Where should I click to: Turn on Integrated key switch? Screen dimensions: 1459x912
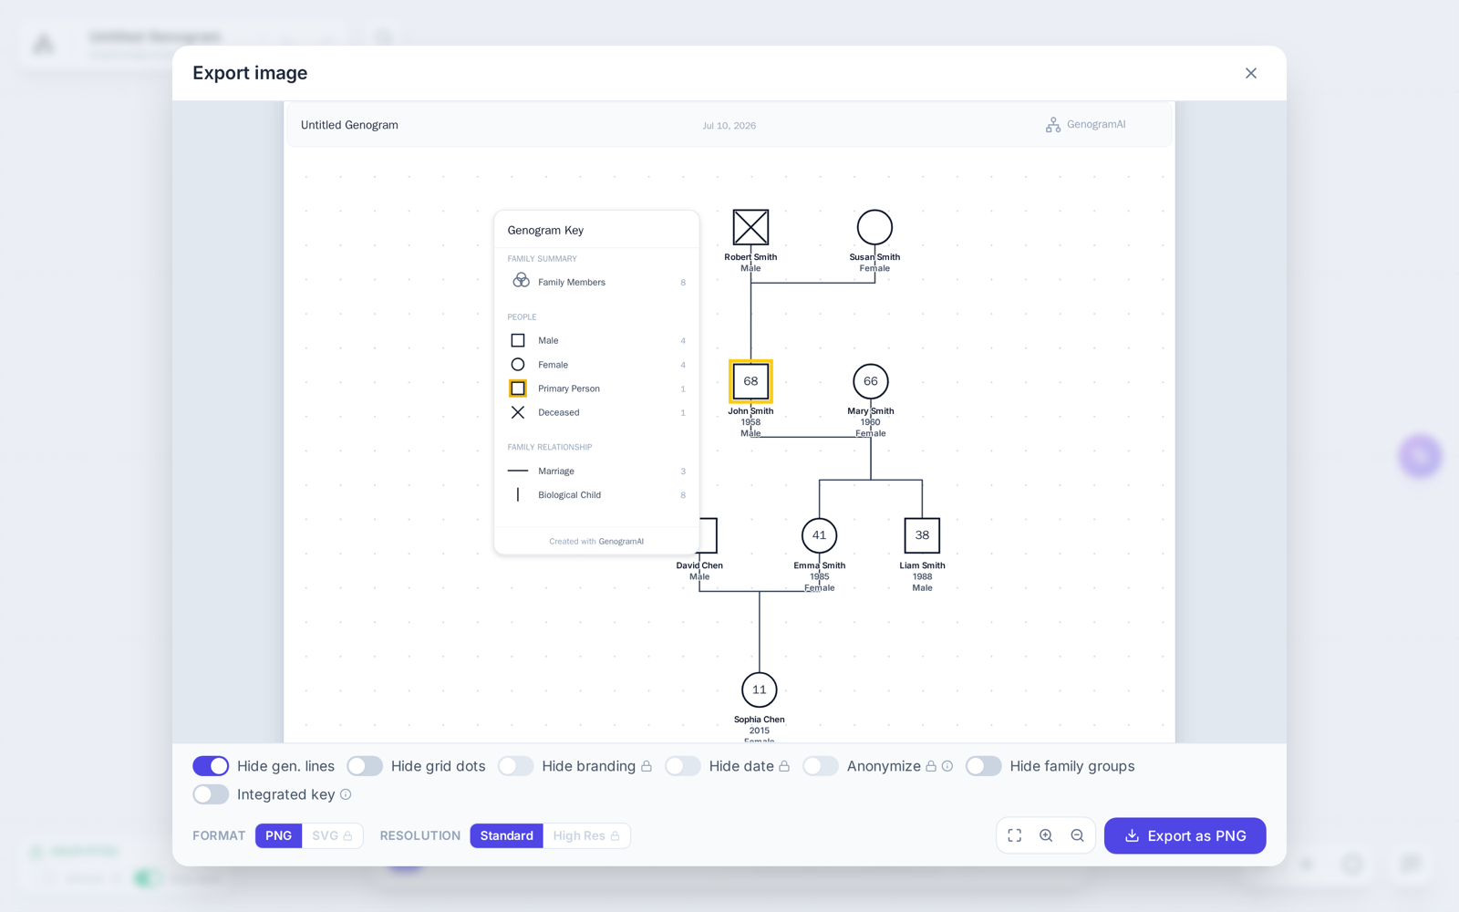pyautogui.click(x=211, y=794)
